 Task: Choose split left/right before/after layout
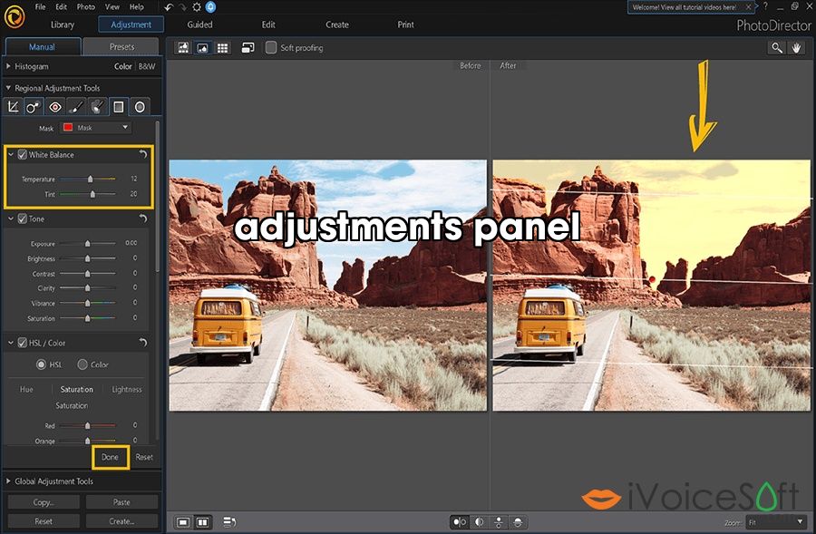coord(480,521)
